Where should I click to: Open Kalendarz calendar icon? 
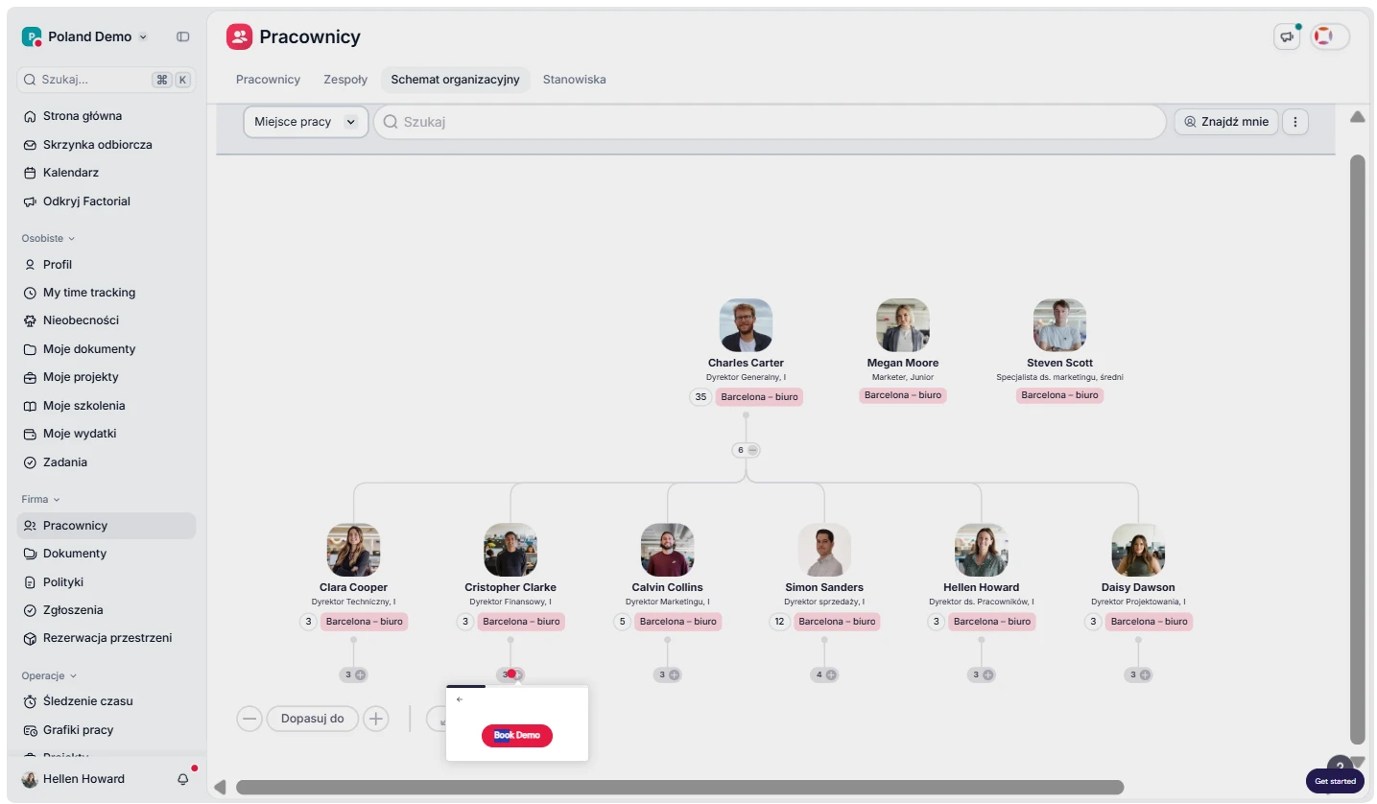pyautogui.click(x=30, y=173)
